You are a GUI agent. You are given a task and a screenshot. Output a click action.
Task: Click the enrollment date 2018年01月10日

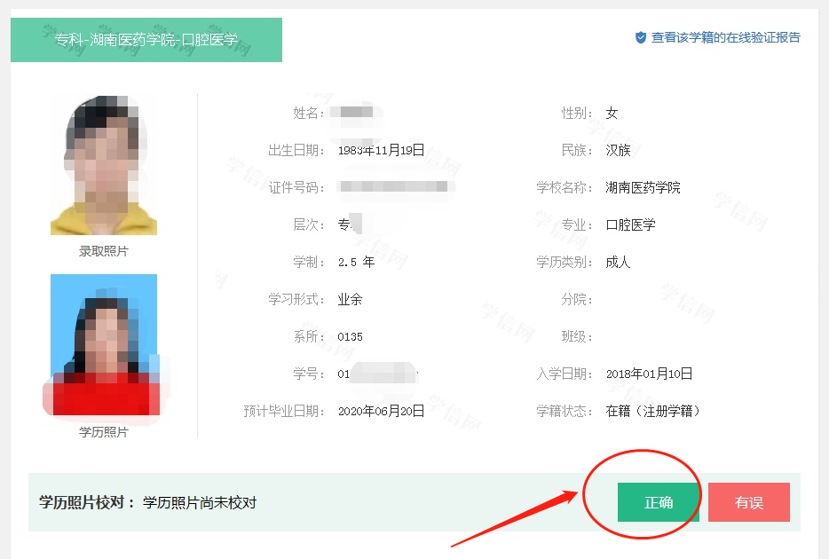649,374
